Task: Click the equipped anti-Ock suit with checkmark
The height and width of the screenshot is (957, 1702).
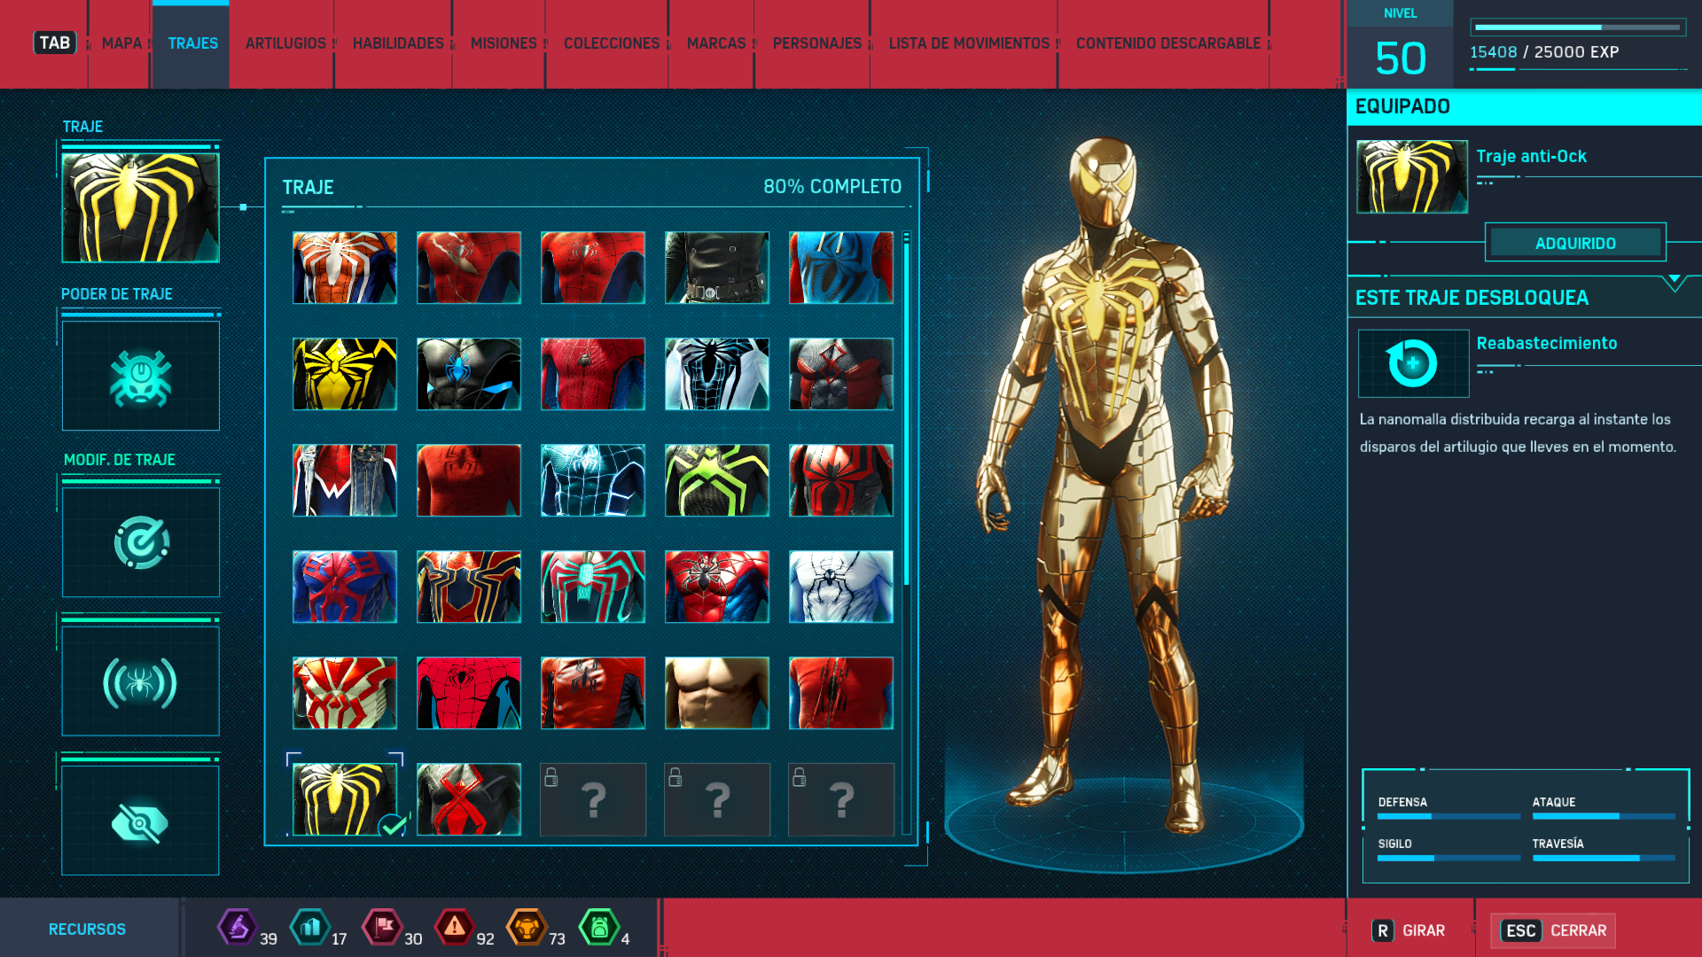Action: 345,799
